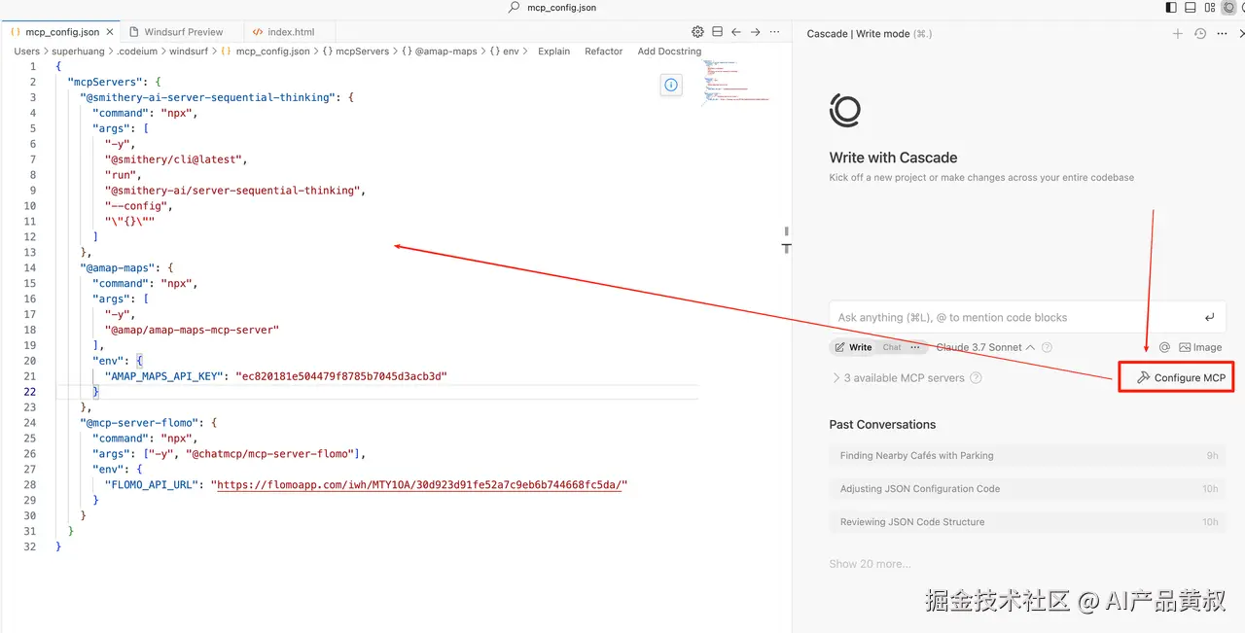Go back with the left arrow icon
This screenshot has height=633, width=1245.
click(x=736, y=32)
